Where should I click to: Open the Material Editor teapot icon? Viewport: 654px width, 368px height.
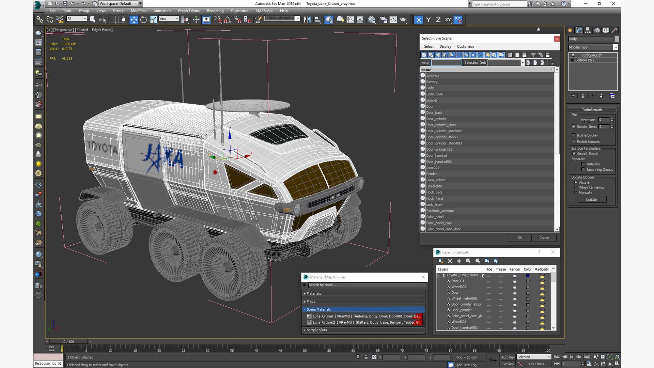(372, 20)
